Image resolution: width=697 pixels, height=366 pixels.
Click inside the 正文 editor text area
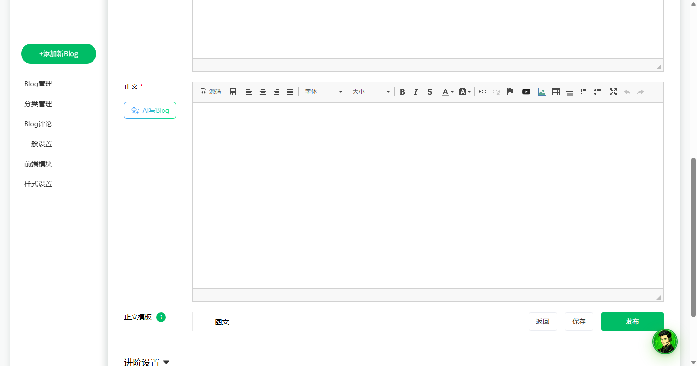(428, 195)
